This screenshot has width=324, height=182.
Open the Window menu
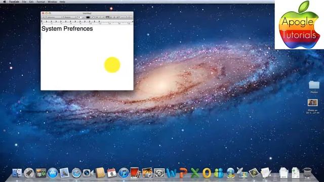click(52, 2)
